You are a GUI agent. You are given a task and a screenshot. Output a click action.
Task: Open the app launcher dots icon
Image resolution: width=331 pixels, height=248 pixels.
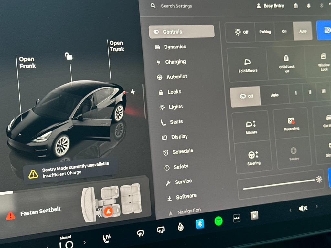click(x=236, y=218)
